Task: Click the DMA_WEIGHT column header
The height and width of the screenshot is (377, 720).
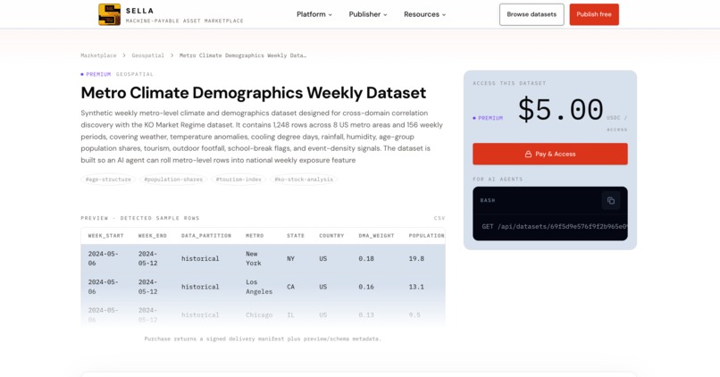Action: pos(377,236)
